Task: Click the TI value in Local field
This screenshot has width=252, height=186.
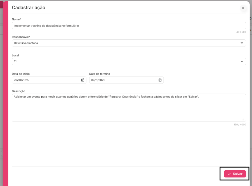Action: coord(15,61)
